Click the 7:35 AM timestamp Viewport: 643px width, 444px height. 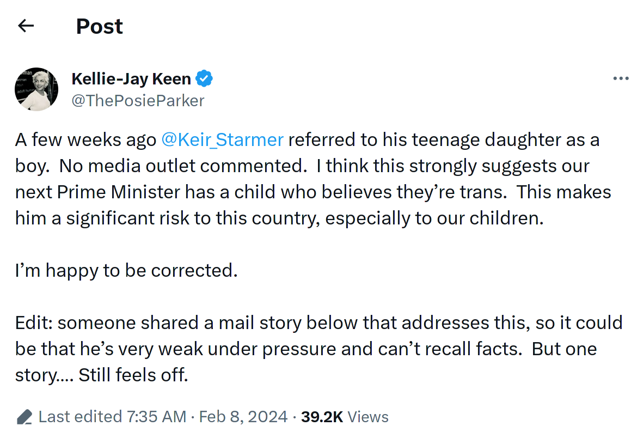tap(156, 417)
